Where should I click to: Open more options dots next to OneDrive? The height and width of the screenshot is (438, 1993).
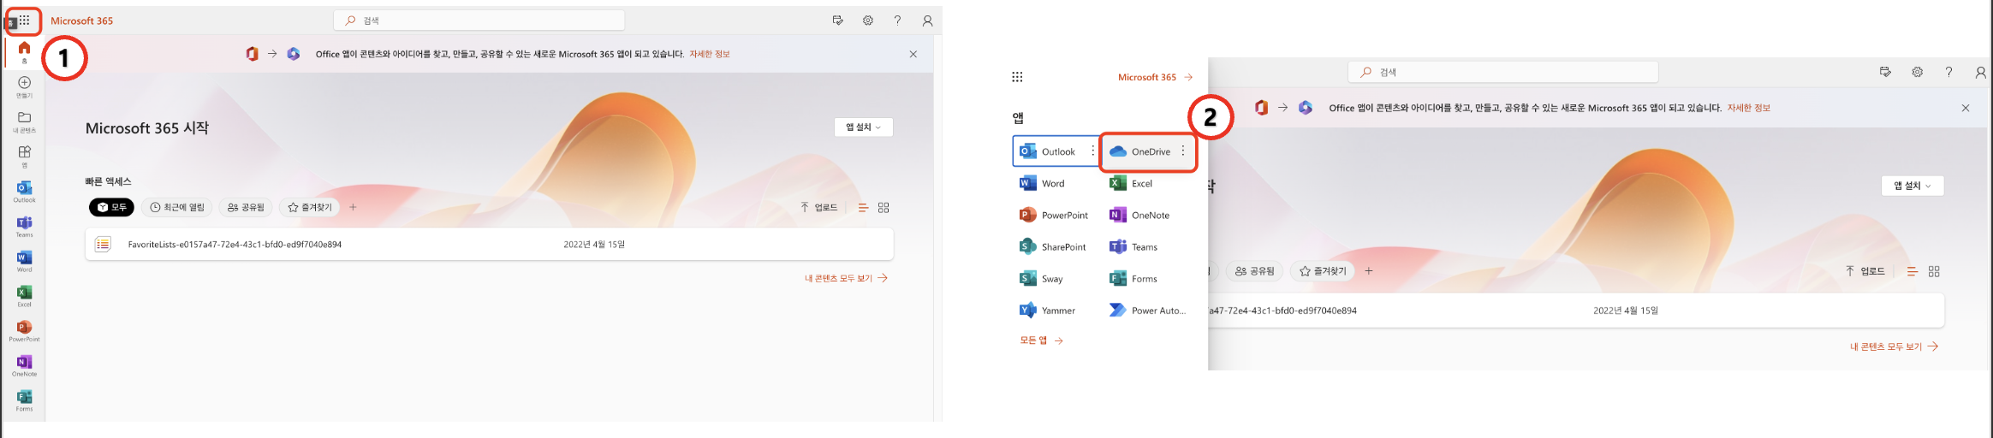coord(1183,151)
